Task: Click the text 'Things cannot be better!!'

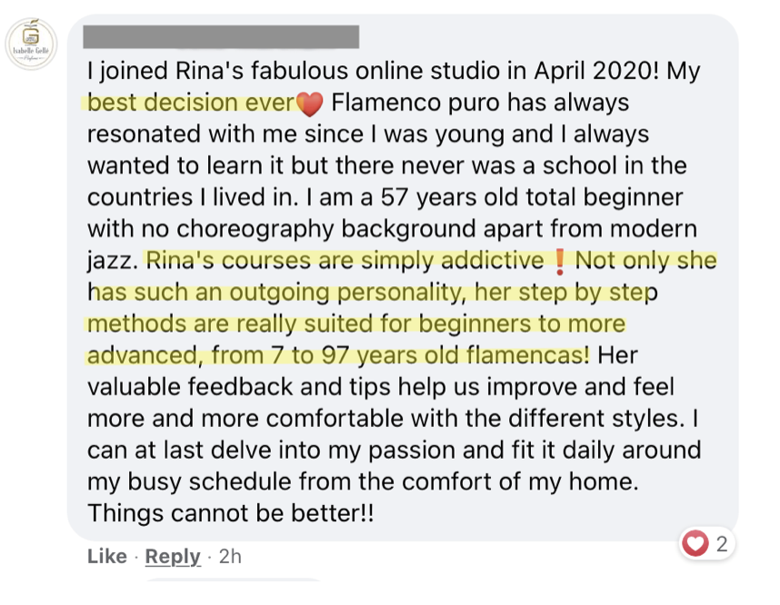Action: 230,513
